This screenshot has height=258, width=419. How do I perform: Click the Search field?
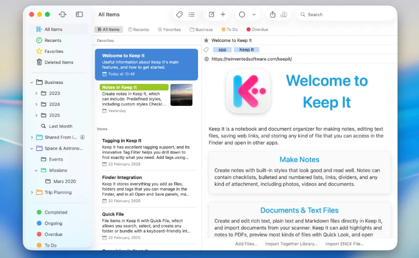click(345, 14)
